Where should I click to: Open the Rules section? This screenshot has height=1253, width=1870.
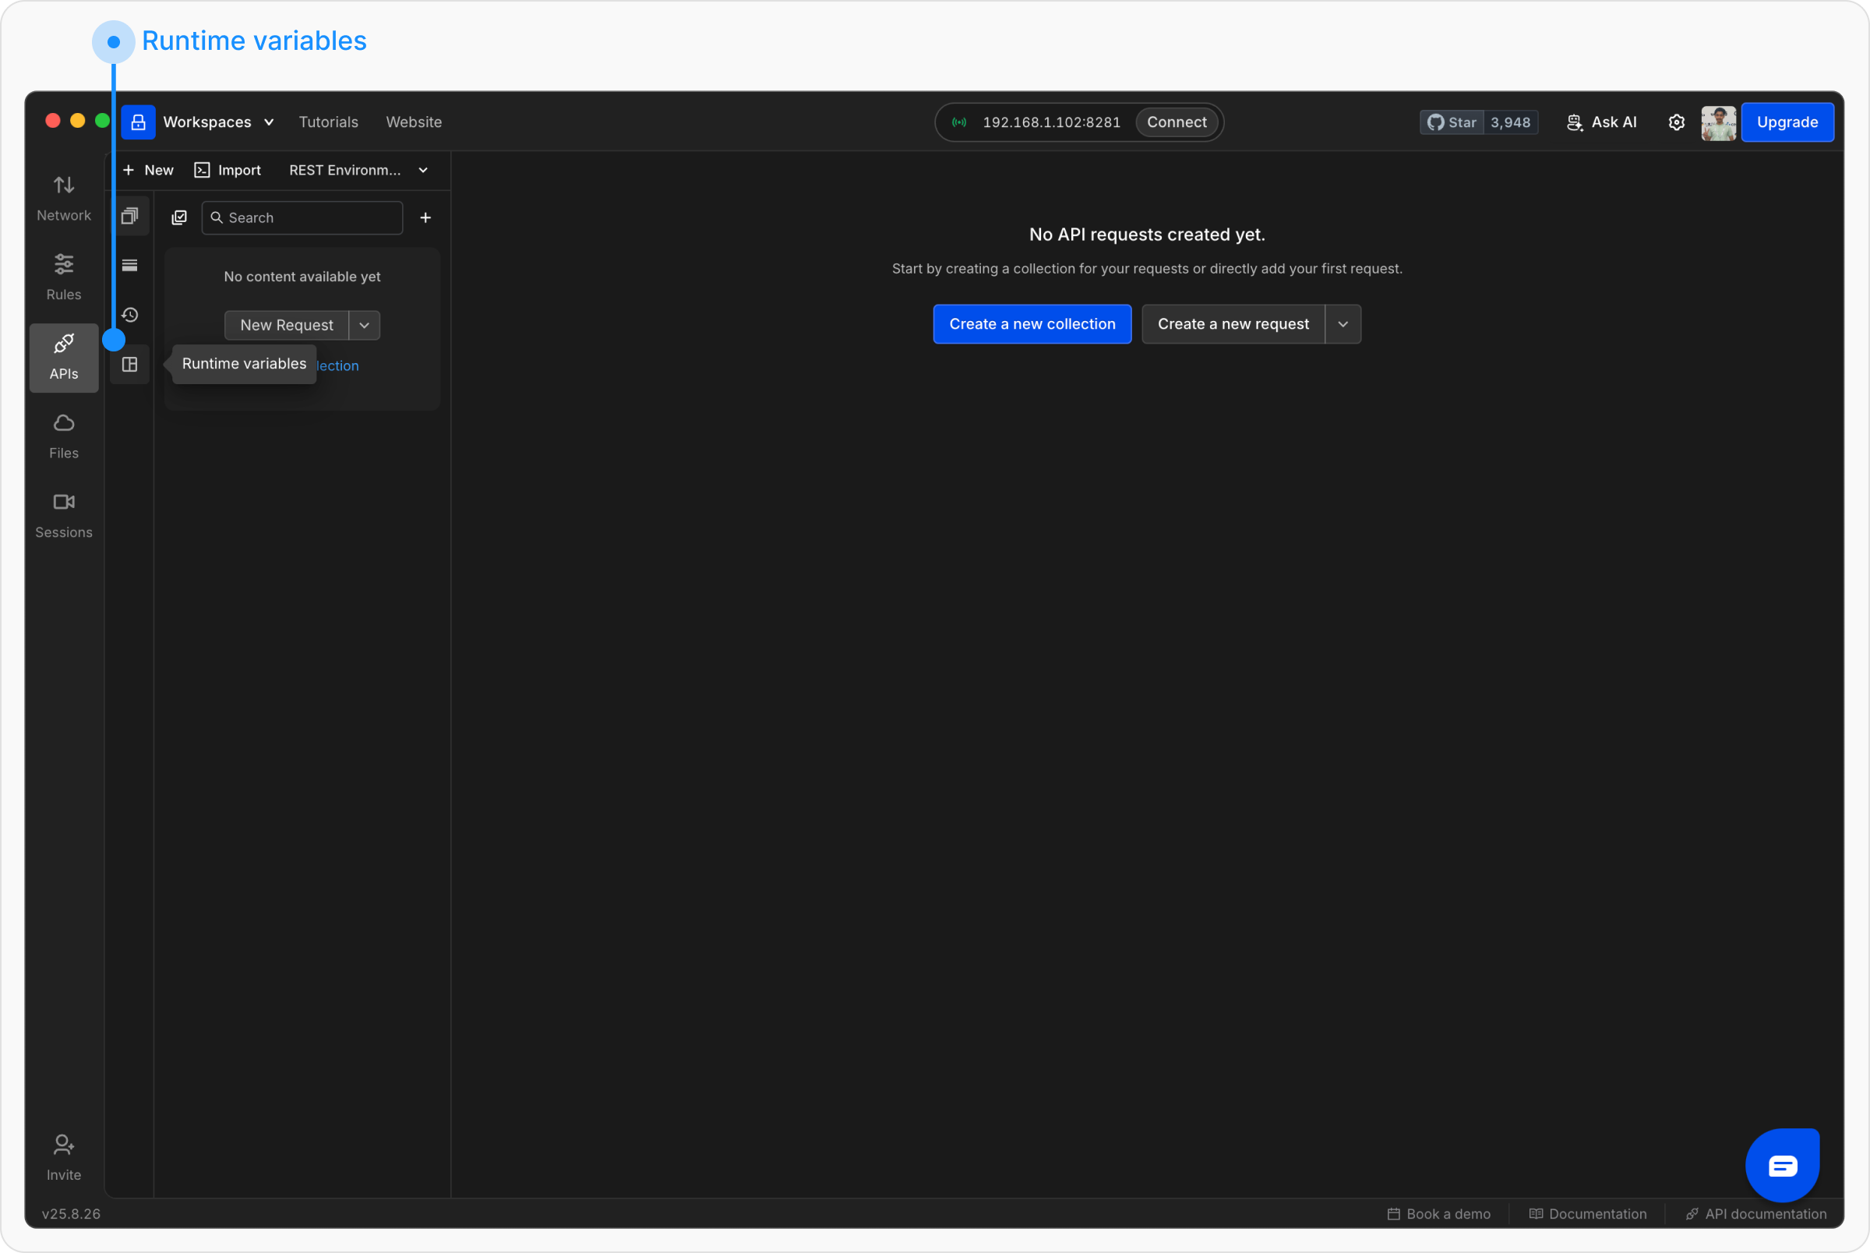(x=64, y=277)
